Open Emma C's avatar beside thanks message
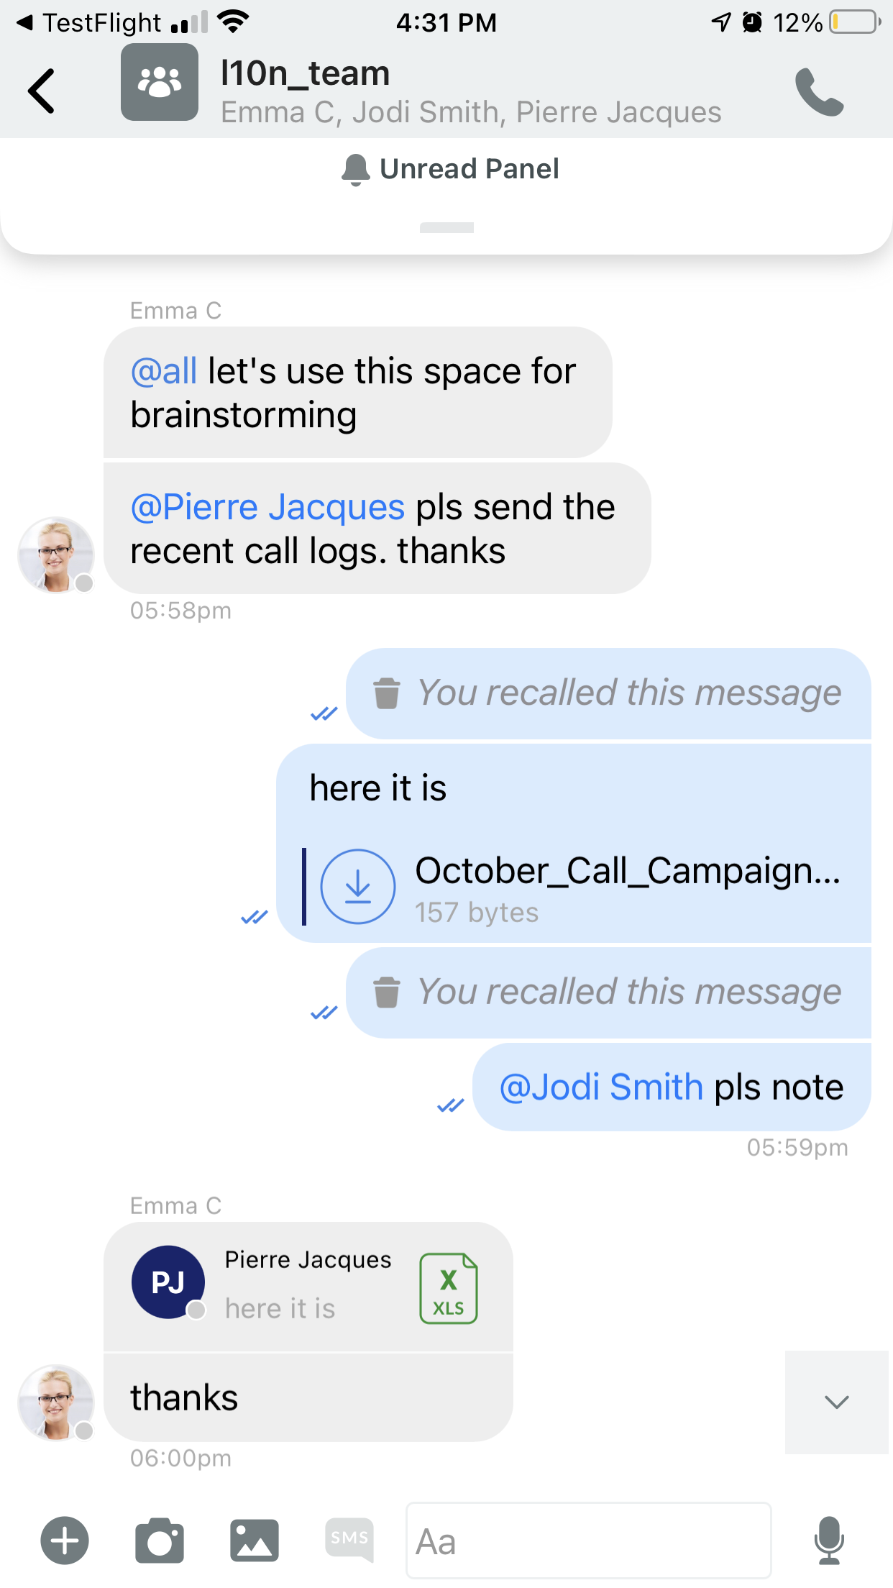Viewport: 893px width, 1588px height. pyautogui.click(x=56, y=1402)
